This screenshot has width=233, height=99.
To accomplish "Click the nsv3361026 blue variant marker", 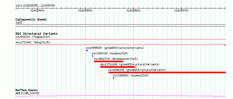I will [93, 56].
